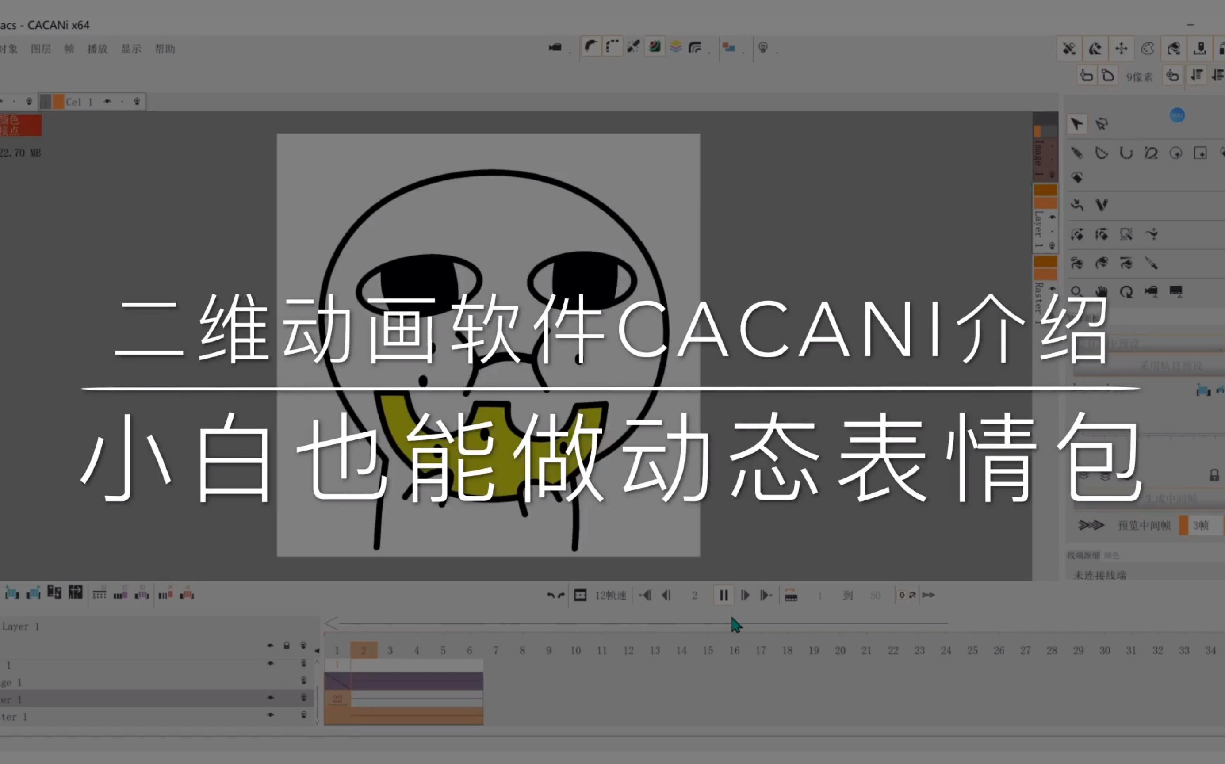Viewport: 1225px width, 764px height.
Task: Open the 12帧速 frame rate selector
Action: (x=610, y=595)
